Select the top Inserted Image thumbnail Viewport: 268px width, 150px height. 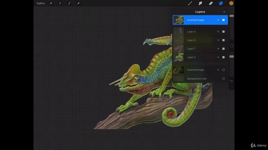[x=178, y=20]
